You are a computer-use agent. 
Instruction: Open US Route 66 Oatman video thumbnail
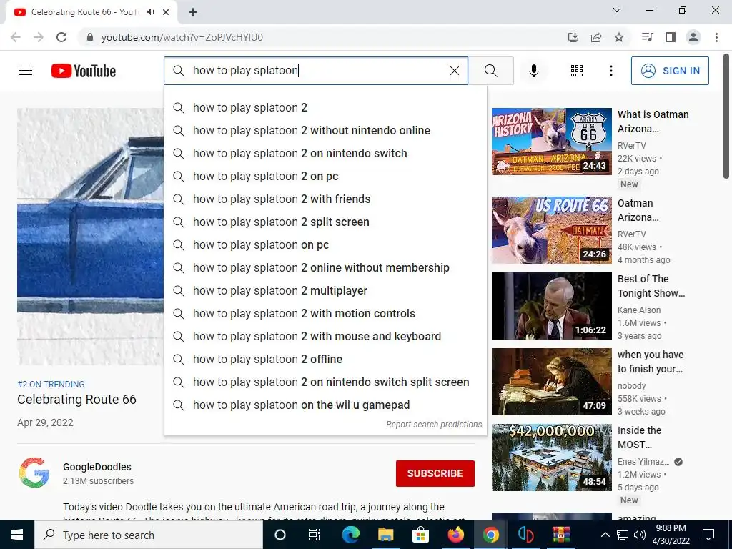click(x=551, y=230)
